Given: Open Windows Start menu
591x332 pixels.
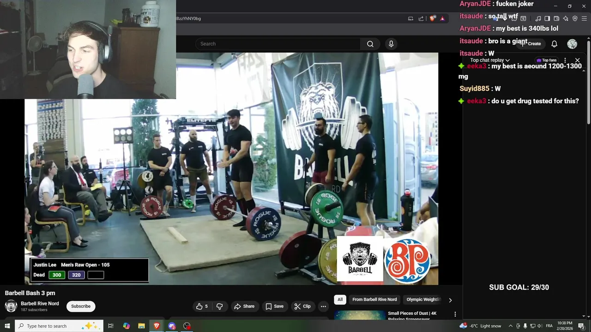Looking at the screenshot, I should (7, 326).
